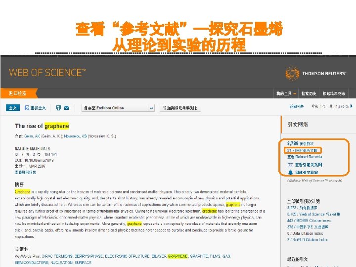Click the 全部被引频次计数 heading

coord(304,201)
